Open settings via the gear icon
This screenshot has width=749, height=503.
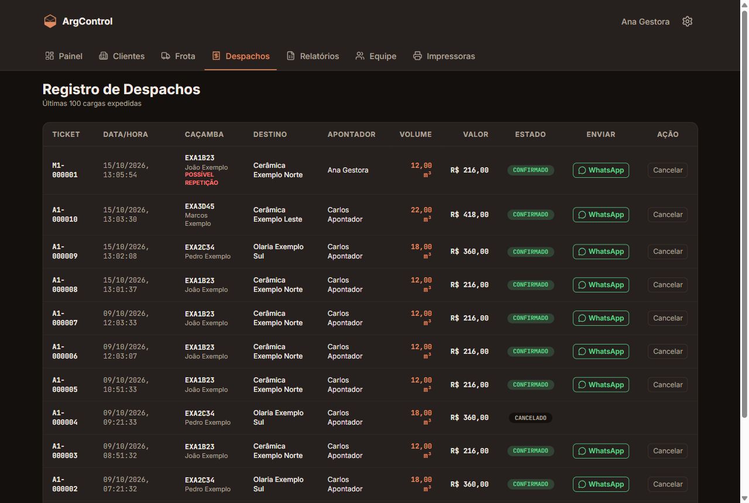click(688, 22)
